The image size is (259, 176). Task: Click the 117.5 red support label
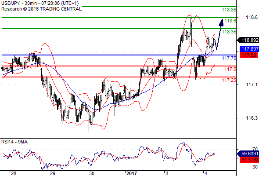coord(230,69)
